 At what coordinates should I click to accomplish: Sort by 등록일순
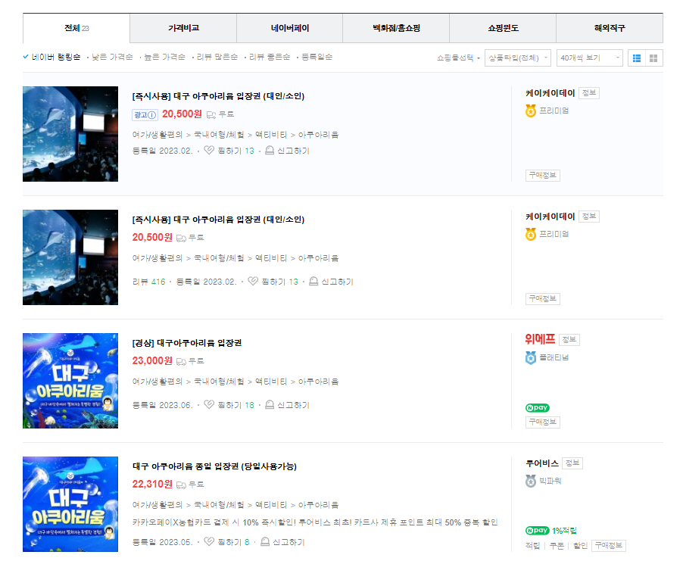317,57
